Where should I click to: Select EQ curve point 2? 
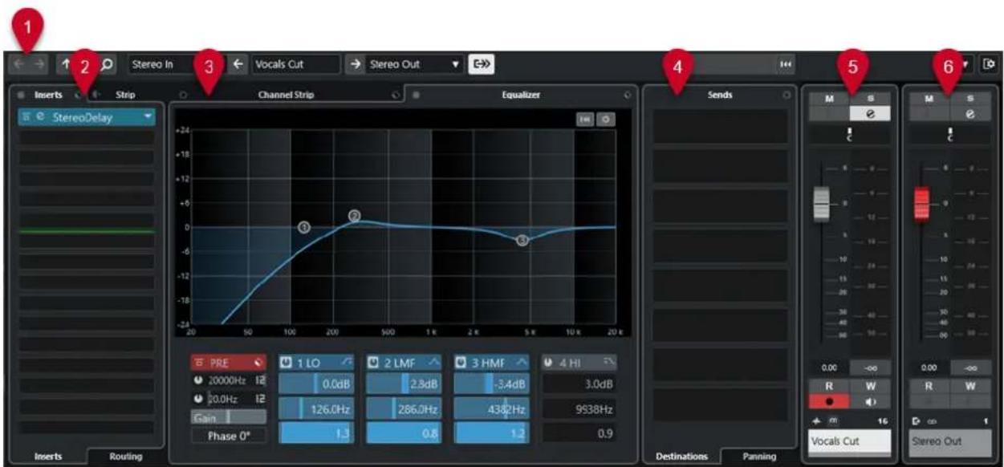click(355, 216)
